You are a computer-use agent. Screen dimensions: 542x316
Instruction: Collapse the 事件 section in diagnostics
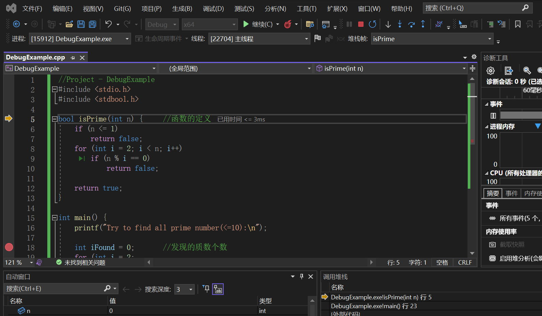(x=487, y=104)
